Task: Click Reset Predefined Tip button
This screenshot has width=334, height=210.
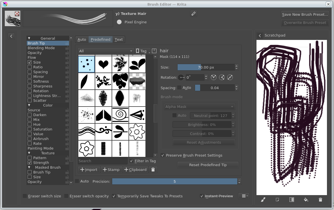Action: pyautogui.click(x=208, y=165)
